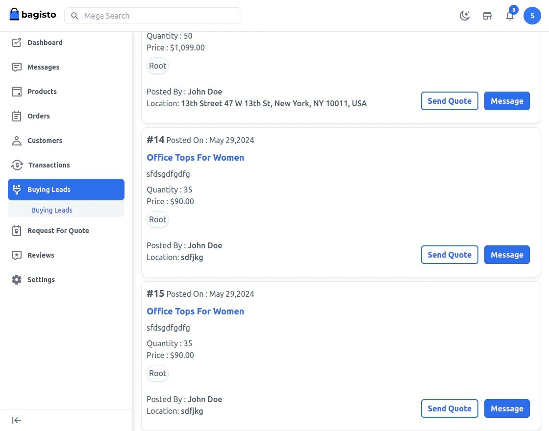Screen dimensions: 549x431
Task: Go to the Reviews section
Action: [41, 255]
